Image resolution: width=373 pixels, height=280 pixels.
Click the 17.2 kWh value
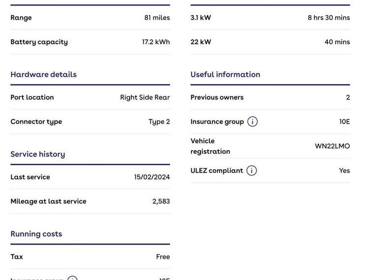[156, 42]
